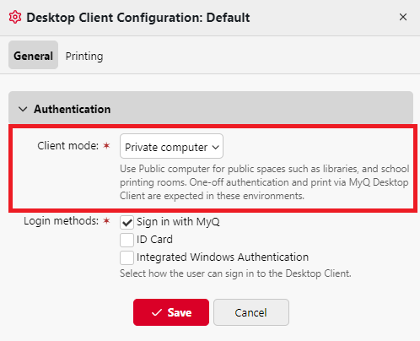The width and height of the screenshot is (420, 341).
Task: Click the Sign in with MyQ label
Action: click(178, 222)
